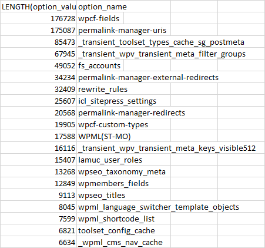
Task: Select the _transient_wpv_transient_meta_filter_groups cell
Action: point(162,54)
